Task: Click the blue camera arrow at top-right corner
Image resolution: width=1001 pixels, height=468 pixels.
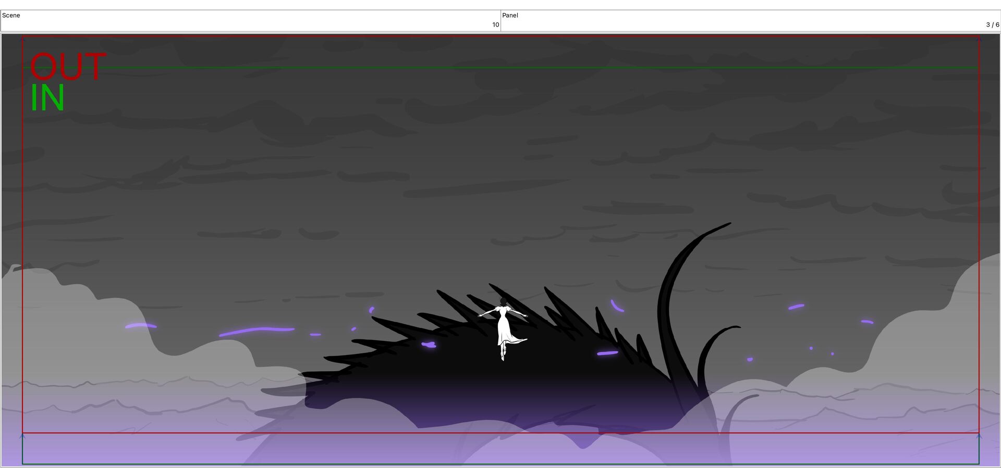Action: click(979, 38)
